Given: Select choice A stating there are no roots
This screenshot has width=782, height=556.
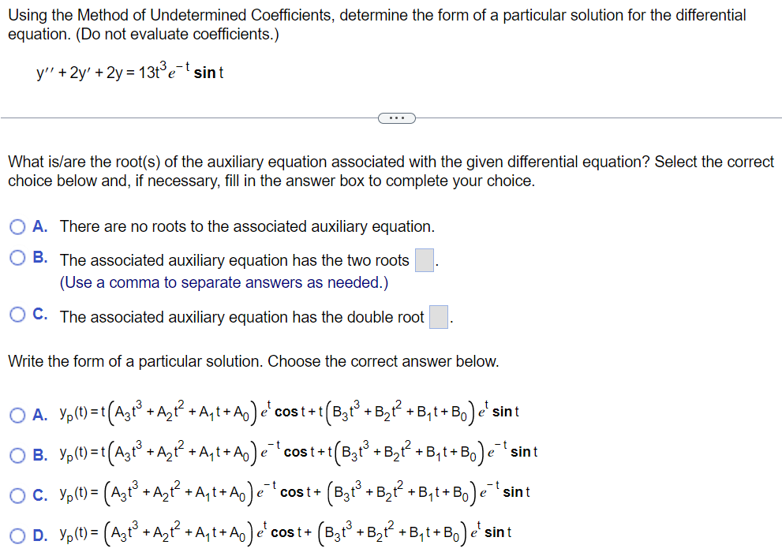Looking at the screenshot, I should tap(17, 227).
